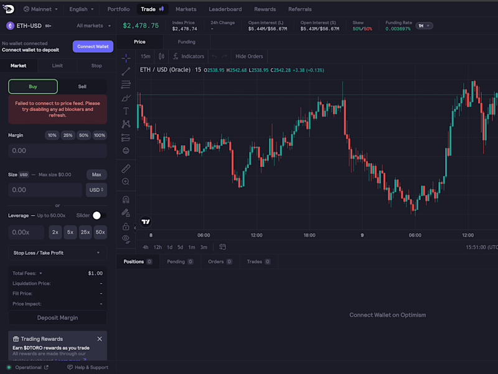Redo last chart action
This screenshot has height=374, width=498.
pos(225,56)
